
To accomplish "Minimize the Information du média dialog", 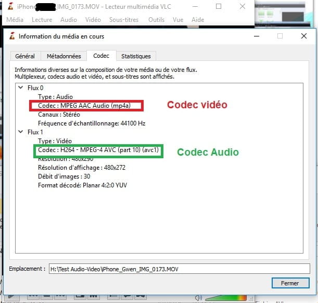I will click(x=257, y=36).
